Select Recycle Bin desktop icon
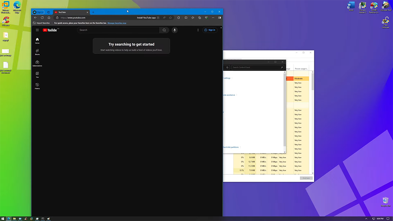The width and height of the screenshot is (393, 221). pyautogui.click(x=386, y=202)
